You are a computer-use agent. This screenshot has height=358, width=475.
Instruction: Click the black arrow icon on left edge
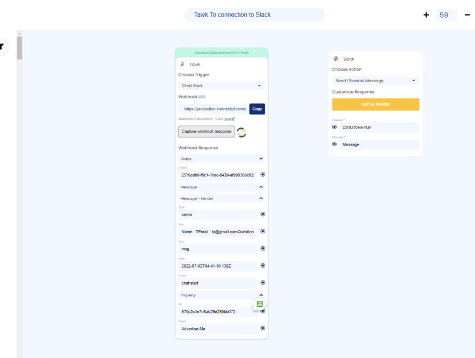(2, 47)
